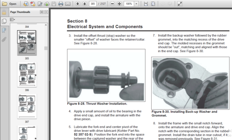The height and width of the screenshot is (140, 232).
Task: Go to next page with down arrow
Action: 84,4
